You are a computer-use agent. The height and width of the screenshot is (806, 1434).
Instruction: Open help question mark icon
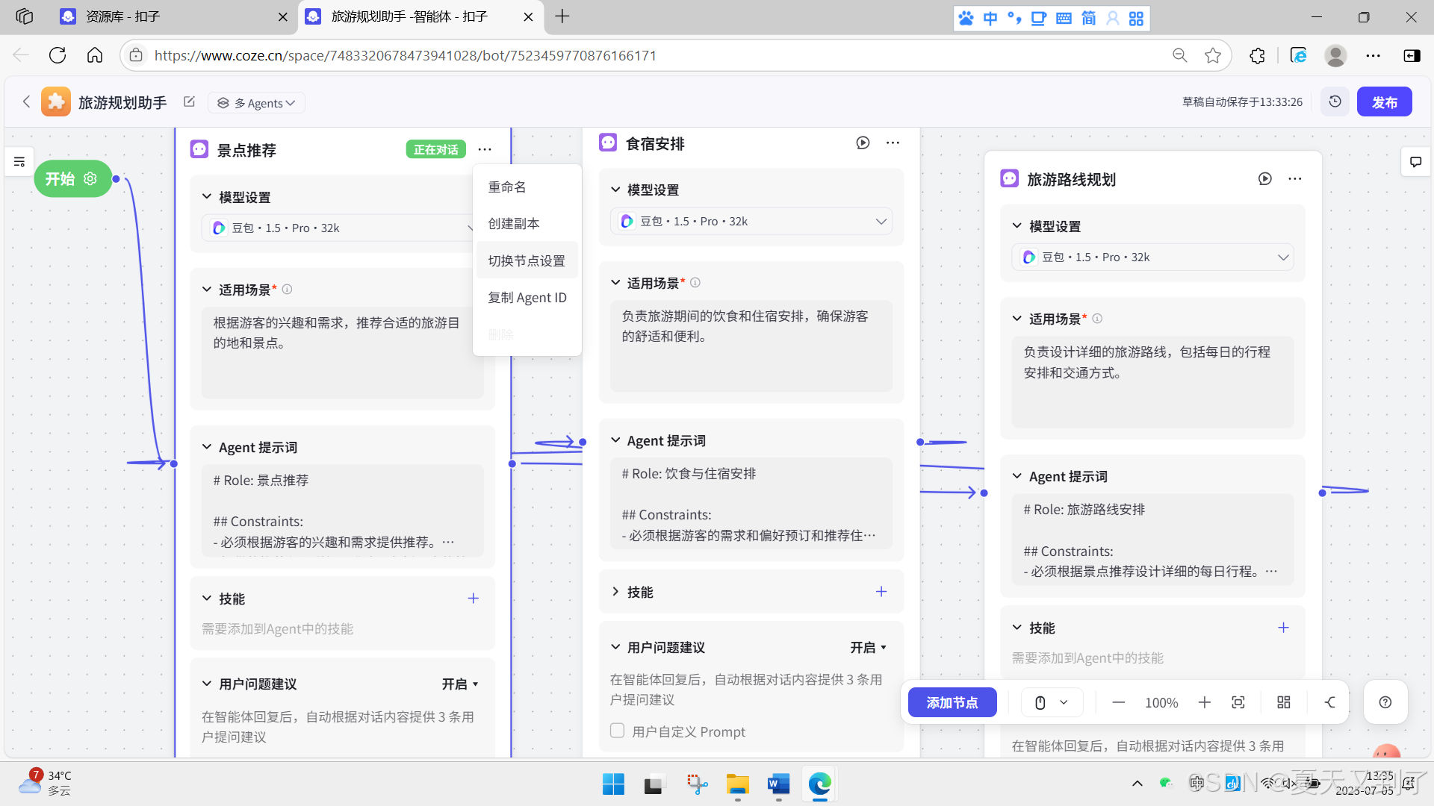[1385, 702]
